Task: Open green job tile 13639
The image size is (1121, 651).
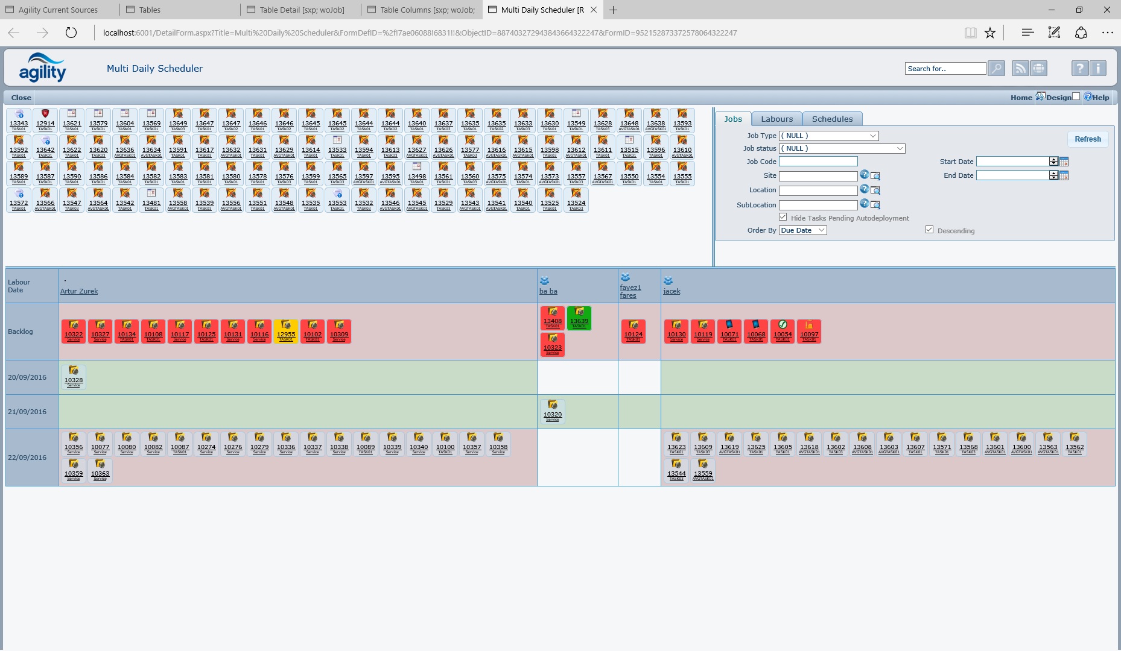Action: (579, 318)
